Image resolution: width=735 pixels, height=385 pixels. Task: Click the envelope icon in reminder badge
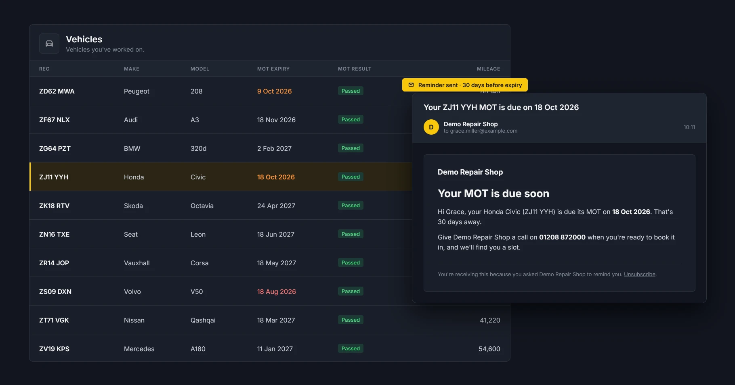pyautogui.click(x=411, y=85)
